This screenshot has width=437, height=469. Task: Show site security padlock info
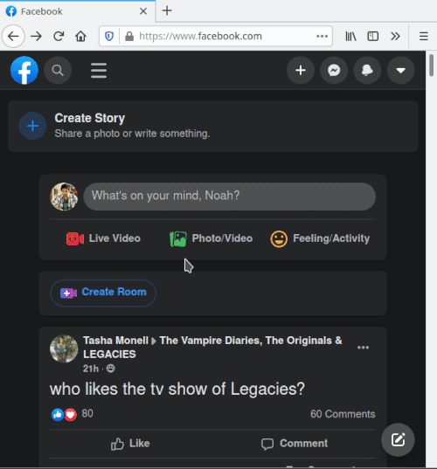(129, 36)
